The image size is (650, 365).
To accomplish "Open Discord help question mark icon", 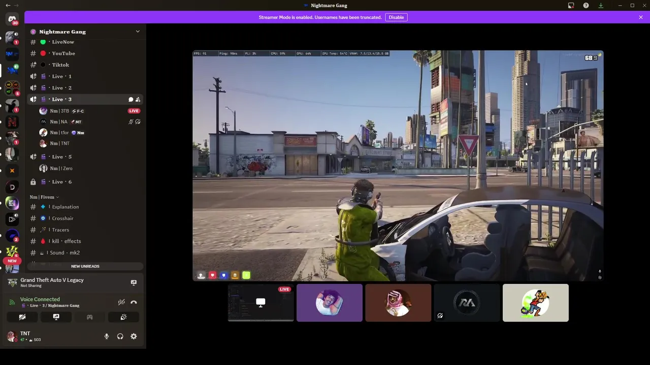I will coord(586,6).
